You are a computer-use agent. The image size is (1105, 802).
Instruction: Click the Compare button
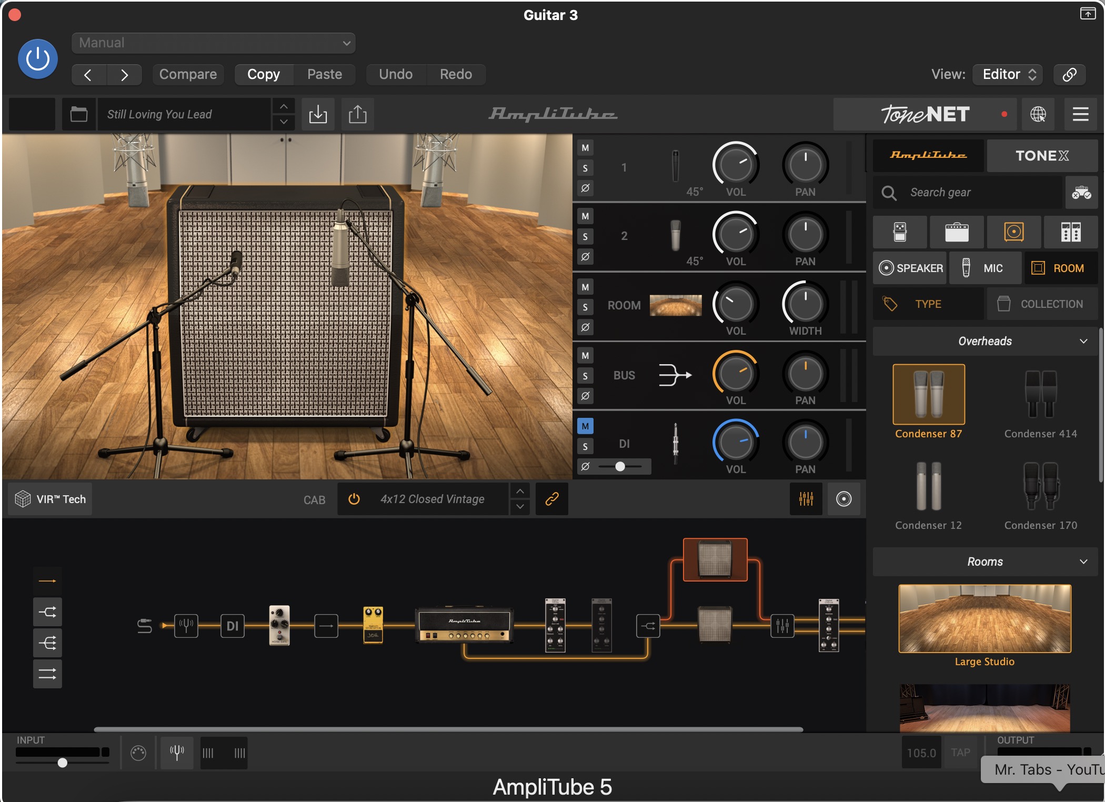[188, 74]
